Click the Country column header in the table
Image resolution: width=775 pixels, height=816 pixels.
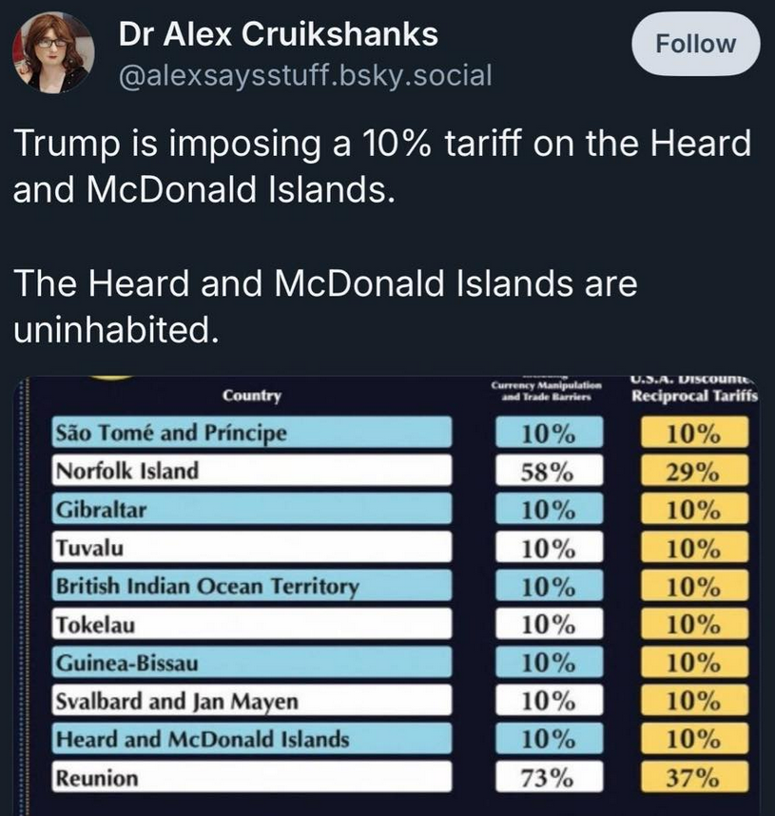[251, 395]
